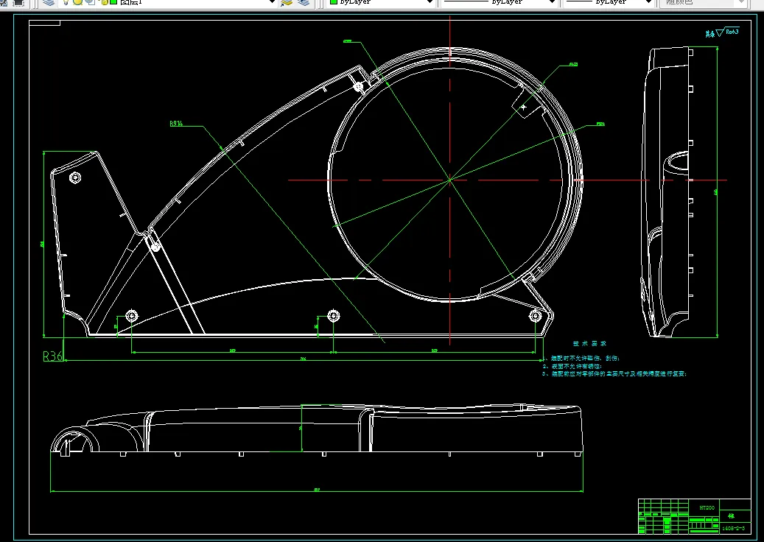This screenshot has height=542, width=764.
Task: Click the green swatch in color control
Action: tap(334, 2)
